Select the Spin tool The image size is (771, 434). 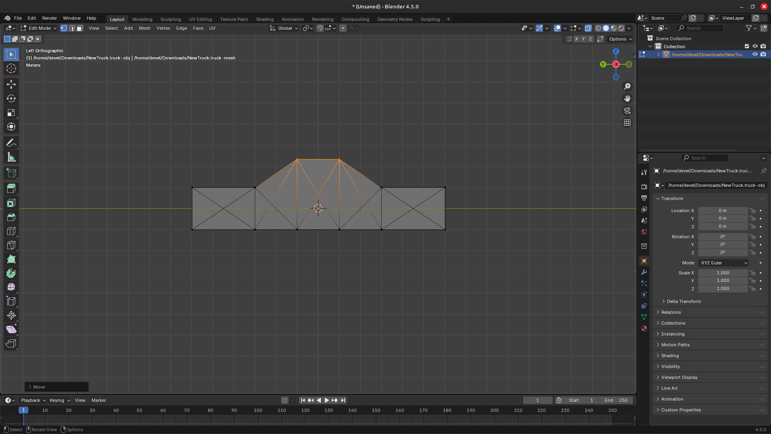tap(11, 273)
